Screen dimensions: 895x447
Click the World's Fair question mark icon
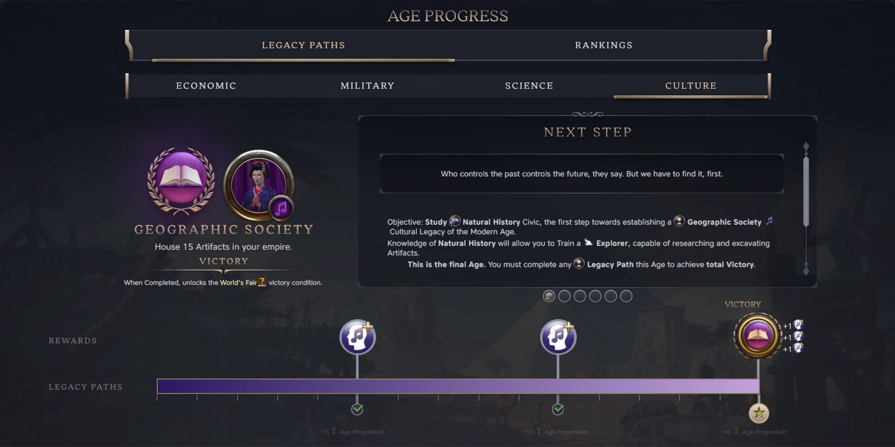pyautogui.click(x=262, y=282)
